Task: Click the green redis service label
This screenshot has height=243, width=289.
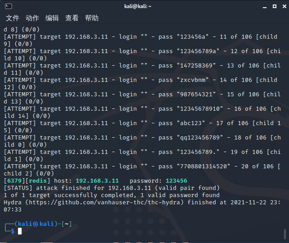Action: [x=38, y=181]
